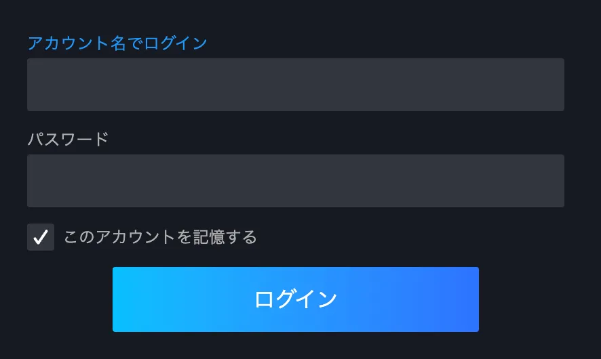Viewport: 601px width, 359px height.
Task: Select the text box under アカウント名でログイン
Action: click(296, 85)
